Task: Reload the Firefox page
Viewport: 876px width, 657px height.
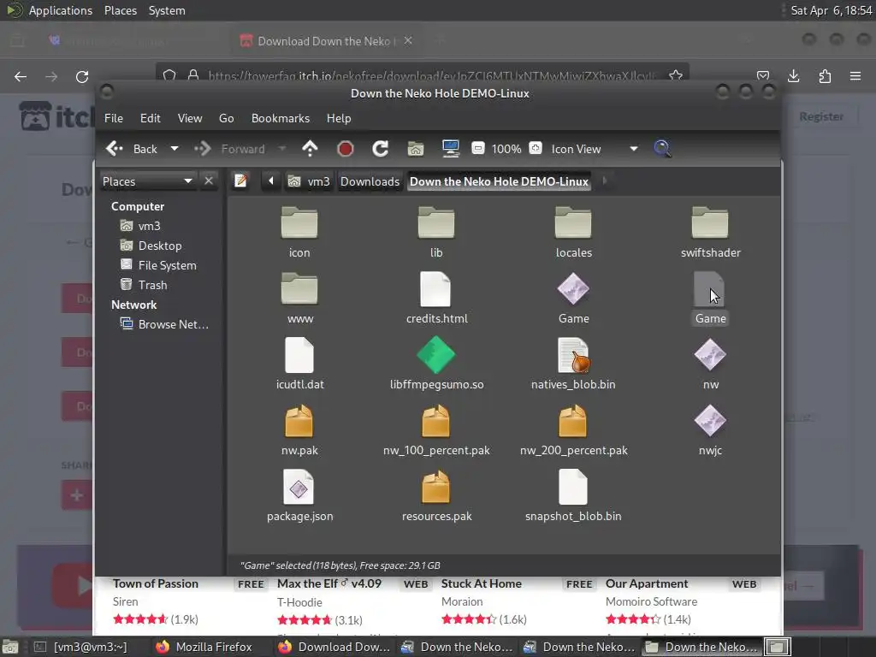Action: point(82,76)
